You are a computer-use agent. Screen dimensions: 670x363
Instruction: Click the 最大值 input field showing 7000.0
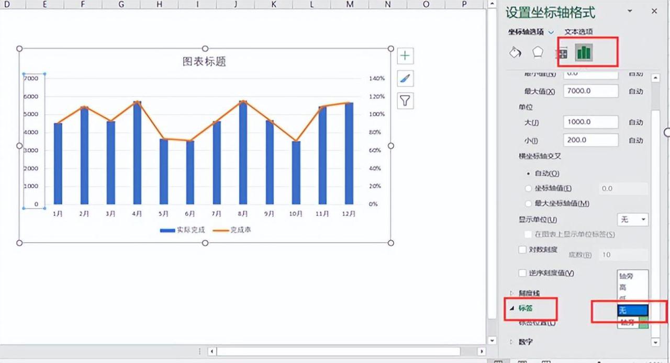click(x=591, y=91)
